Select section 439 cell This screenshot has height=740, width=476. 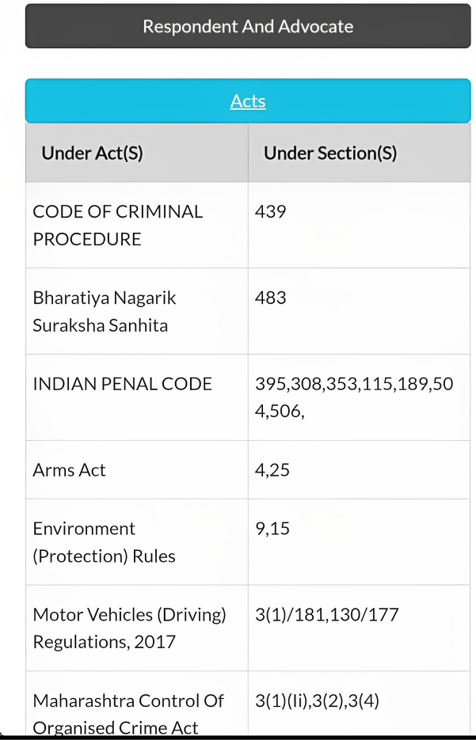click(271, 212)
